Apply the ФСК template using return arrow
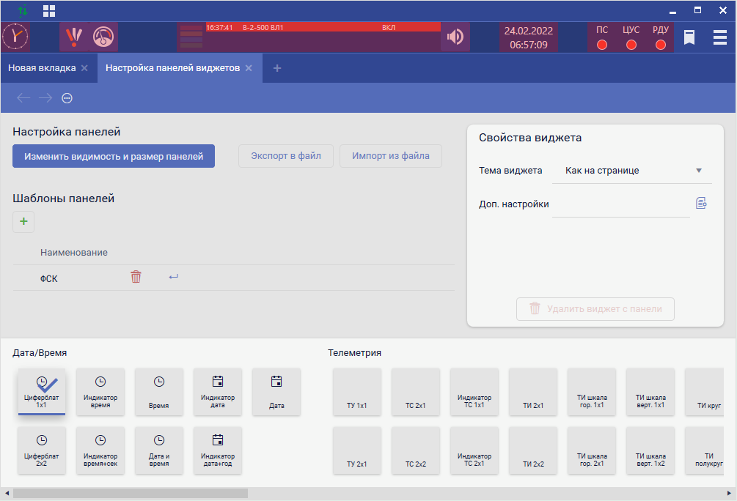This screenshot has width=737, height=501. (173, 277)
